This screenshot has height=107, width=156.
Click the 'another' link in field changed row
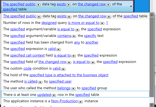click(x=92, y=42)
